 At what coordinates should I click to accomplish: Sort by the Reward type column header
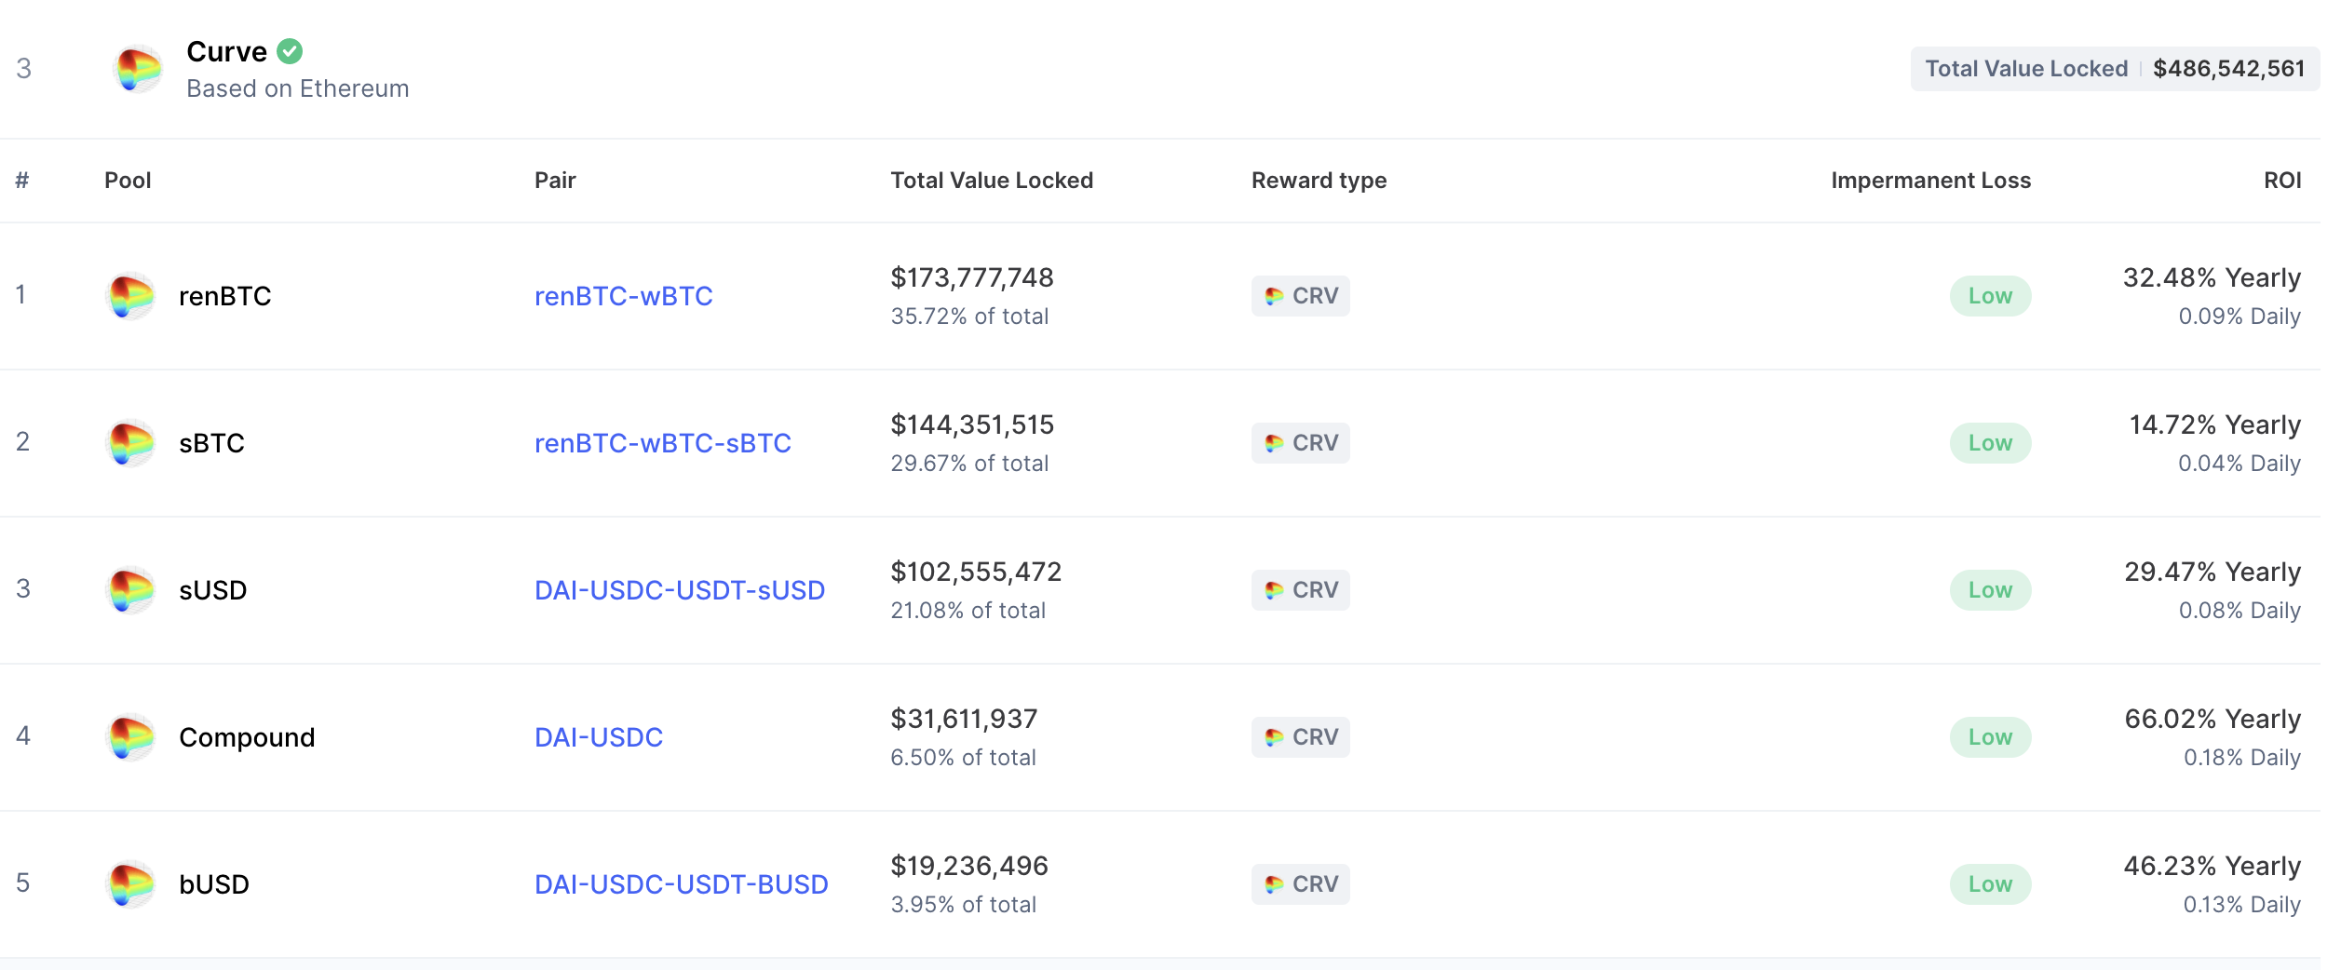coord(1319,181)
